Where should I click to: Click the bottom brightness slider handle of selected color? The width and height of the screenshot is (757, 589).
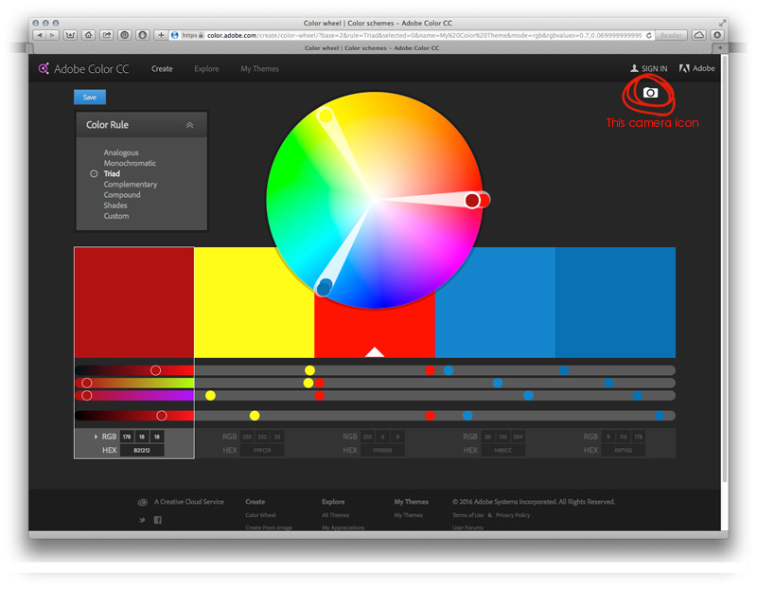click(162, 416)
